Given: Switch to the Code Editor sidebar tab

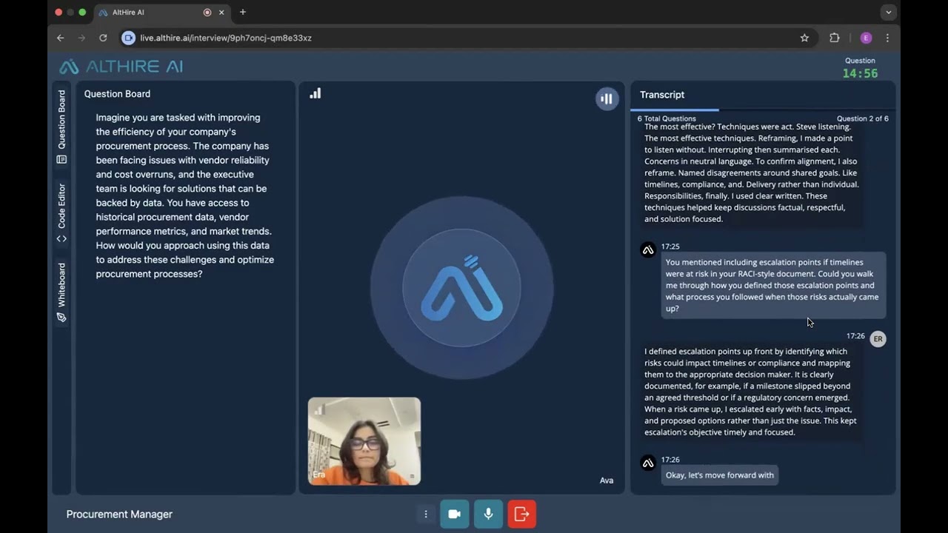Looking at the screenshot, I should coord(61,213).
